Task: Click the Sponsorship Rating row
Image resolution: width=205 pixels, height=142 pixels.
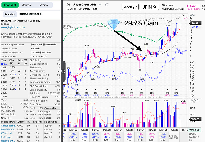Action: 45,82
